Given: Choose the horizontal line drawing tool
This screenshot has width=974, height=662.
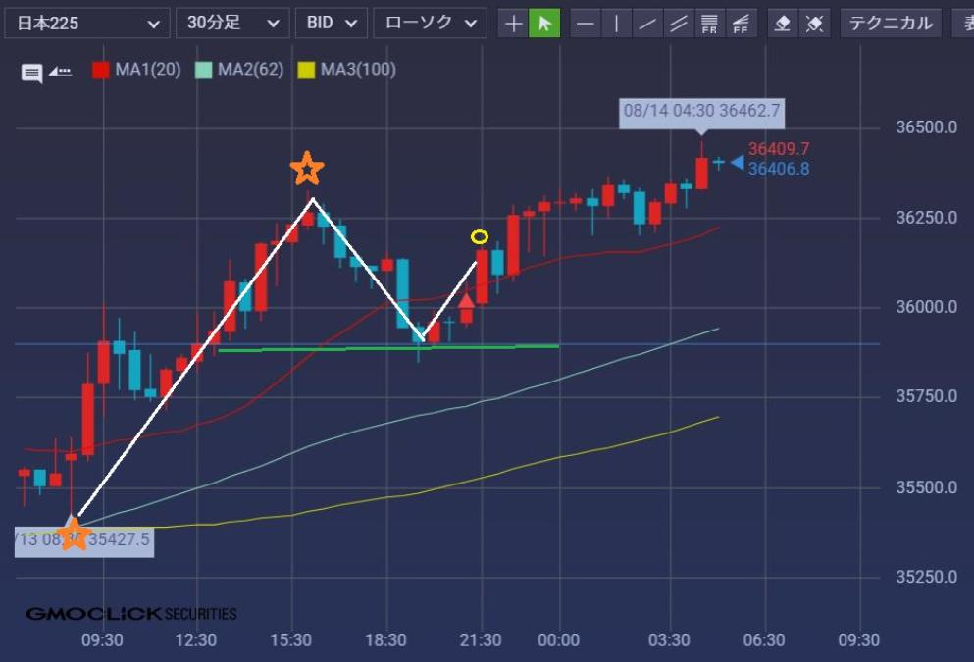Looking at the screenshot, I should tap(586, 24).
